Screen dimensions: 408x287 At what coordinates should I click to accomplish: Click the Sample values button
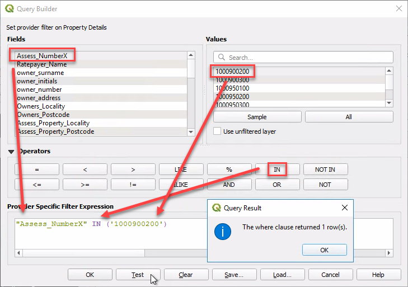[x=257, y=117]
